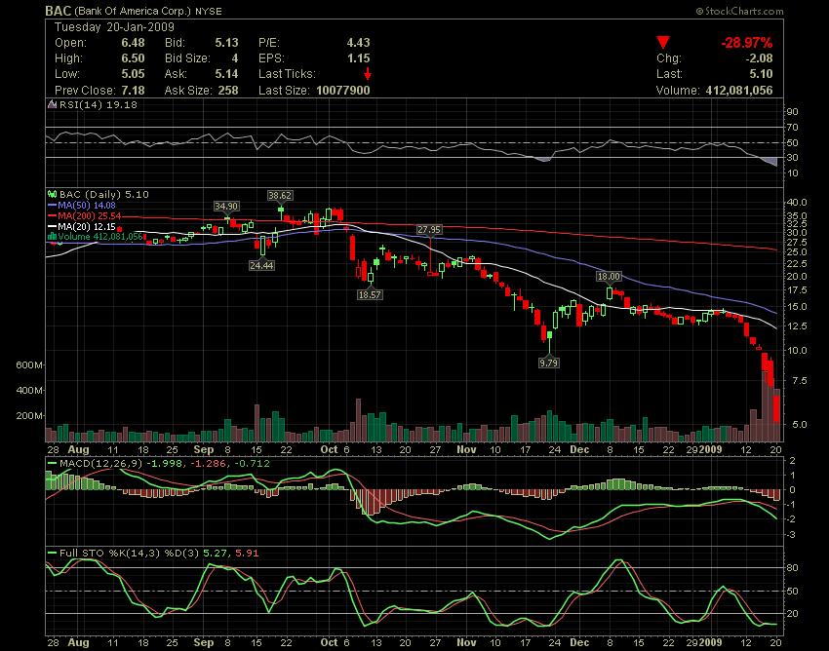Click the NYSE exchange label

[x=209, y=11]
